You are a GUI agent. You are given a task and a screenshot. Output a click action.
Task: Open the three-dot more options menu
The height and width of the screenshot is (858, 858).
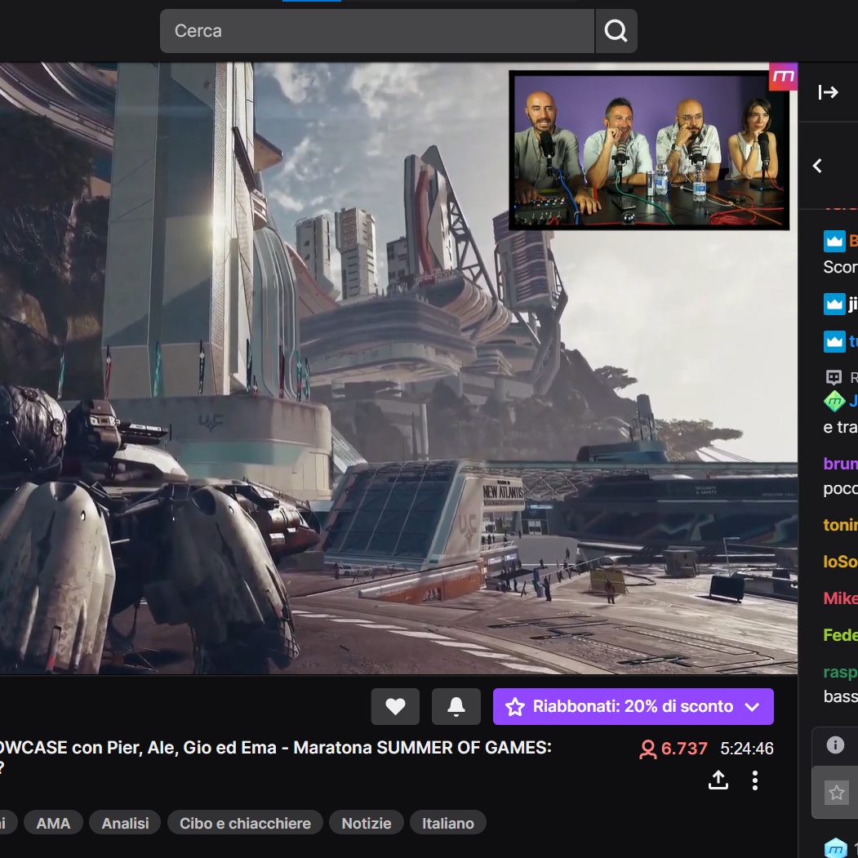click(x=755, y=780)
